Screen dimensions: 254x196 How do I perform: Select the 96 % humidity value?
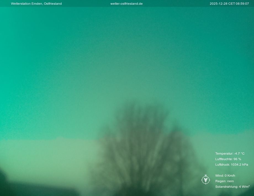tap(237, 159)
